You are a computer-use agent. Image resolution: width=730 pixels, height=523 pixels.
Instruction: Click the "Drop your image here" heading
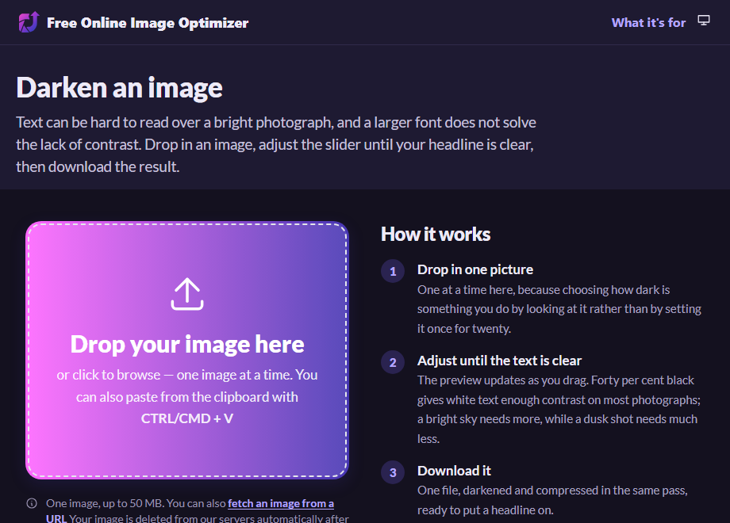pos(187,344)
